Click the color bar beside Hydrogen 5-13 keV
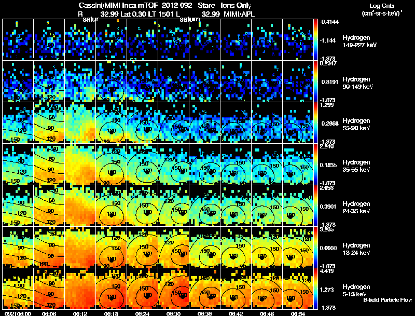Viewport: 415px width, 316px height. (x=315, y=288)
